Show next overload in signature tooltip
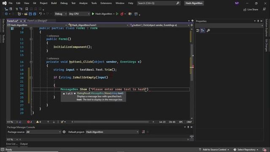The image size is (270, 152). tap(75, 93)
